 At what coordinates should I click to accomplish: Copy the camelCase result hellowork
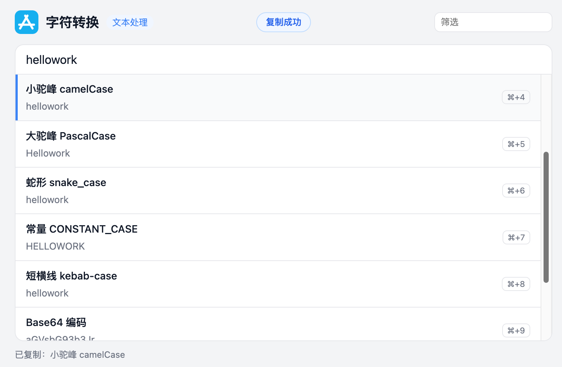47,106
